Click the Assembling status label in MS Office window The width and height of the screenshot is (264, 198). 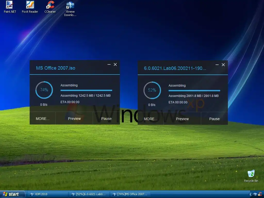69,85
